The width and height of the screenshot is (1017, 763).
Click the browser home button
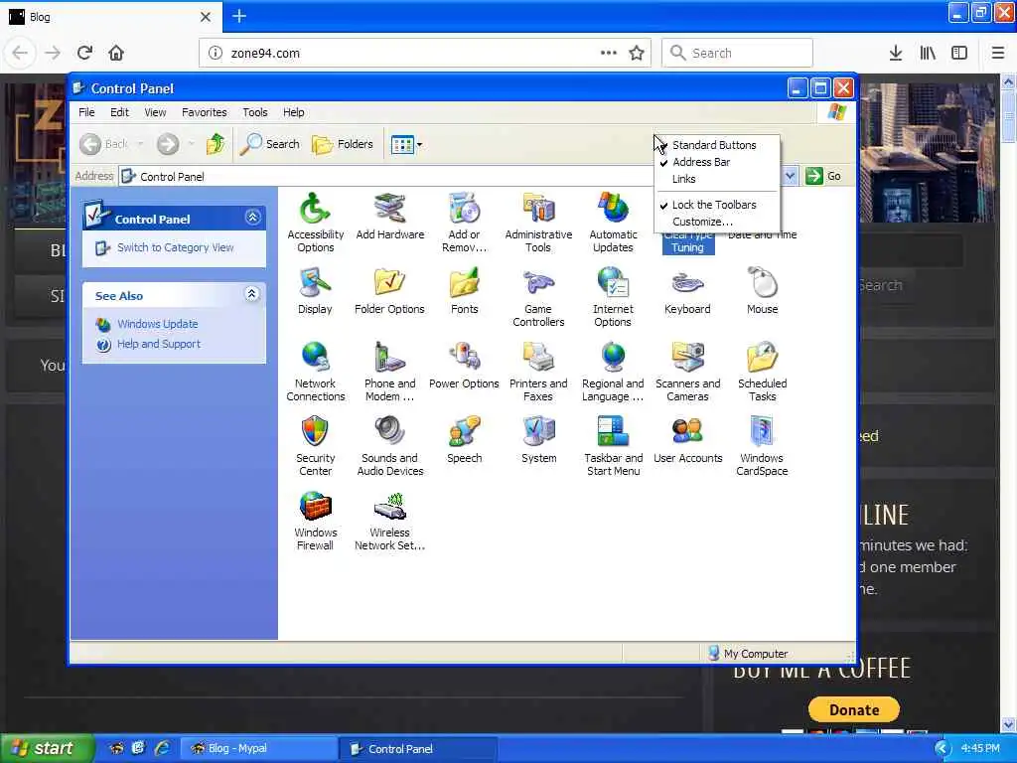(116, 53)
